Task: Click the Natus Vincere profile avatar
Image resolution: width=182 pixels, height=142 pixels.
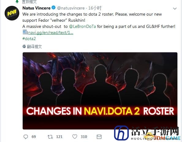Action: click(x=12, y=13)
